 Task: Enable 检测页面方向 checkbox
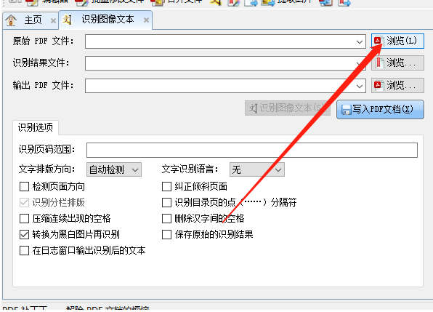pos(24,186)
